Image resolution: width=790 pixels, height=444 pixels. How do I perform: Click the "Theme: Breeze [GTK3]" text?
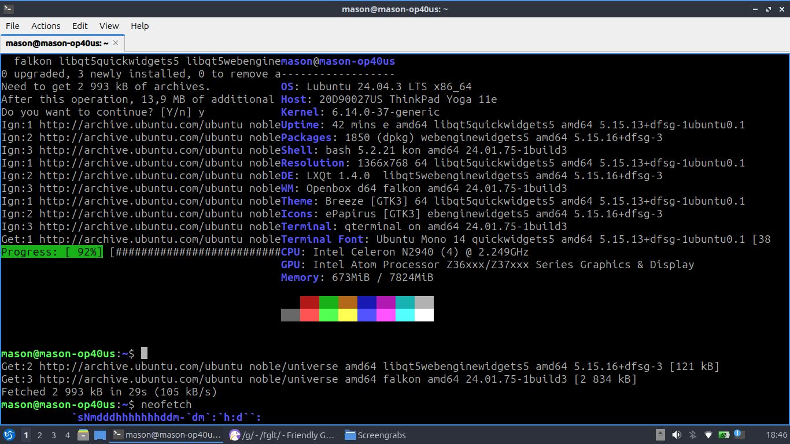pyautogui.click(x=345, y=201)
